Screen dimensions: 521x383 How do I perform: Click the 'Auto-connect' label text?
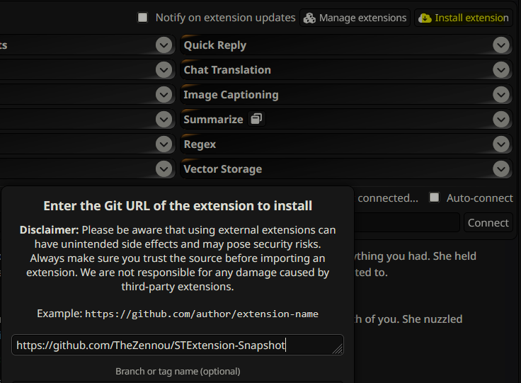click(479, 198)
